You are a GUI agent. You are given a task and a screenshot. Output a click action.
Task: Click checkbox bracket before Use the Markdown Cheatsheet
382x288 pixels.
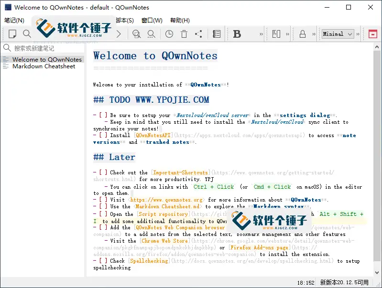(103, 206)
